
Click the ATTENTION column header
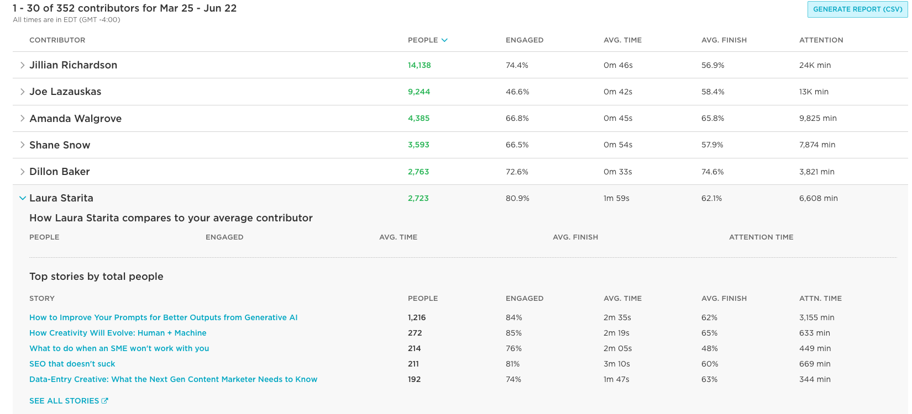821,40
